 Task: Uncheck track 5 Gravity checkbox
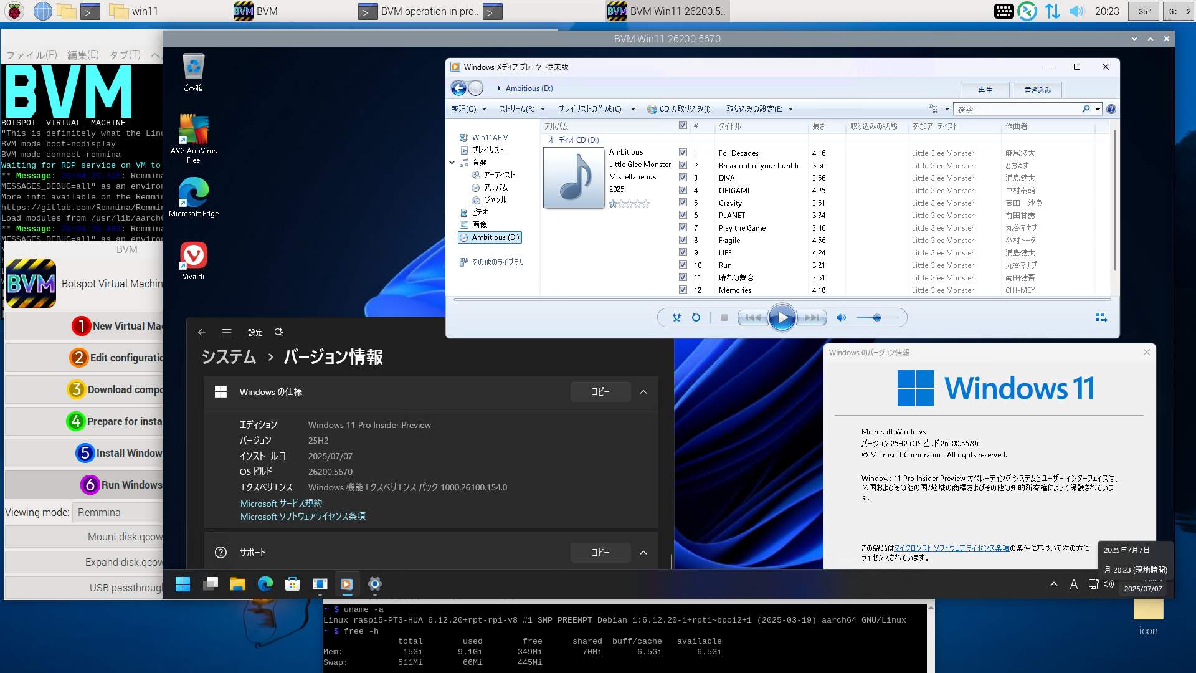pos(683,203)
